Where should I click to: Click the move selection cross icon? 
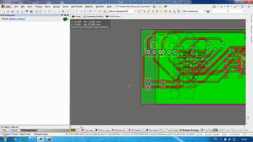76,11
